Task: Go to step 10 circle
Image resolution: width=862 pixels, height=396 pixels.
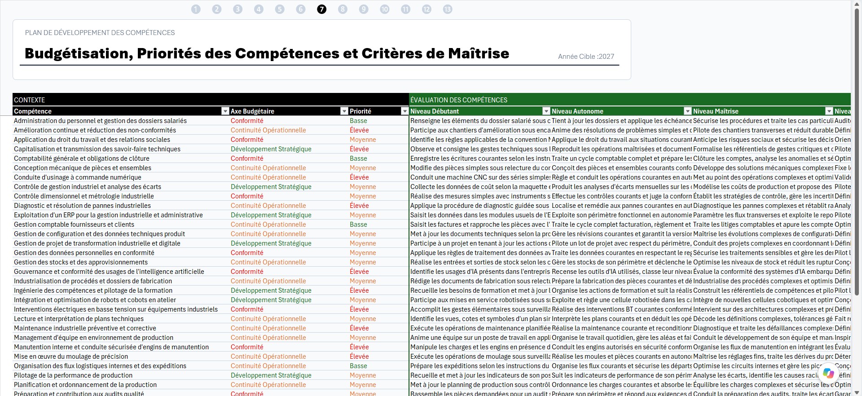Action: (385, 9)
